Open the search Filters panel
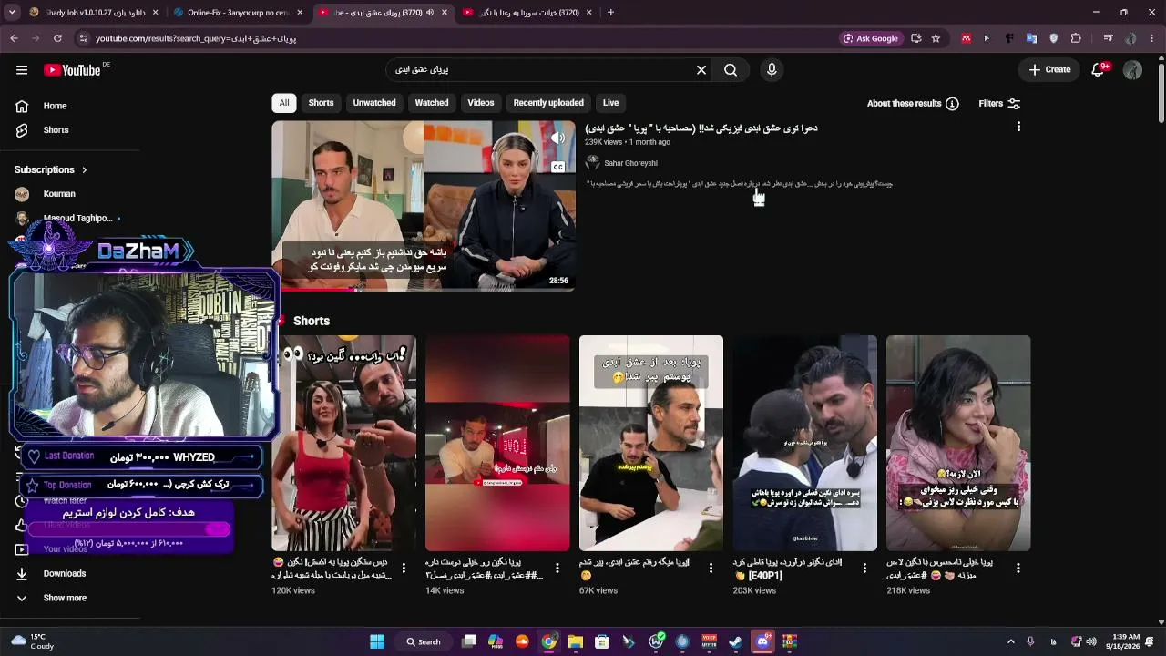 click(x=999, y=104)
